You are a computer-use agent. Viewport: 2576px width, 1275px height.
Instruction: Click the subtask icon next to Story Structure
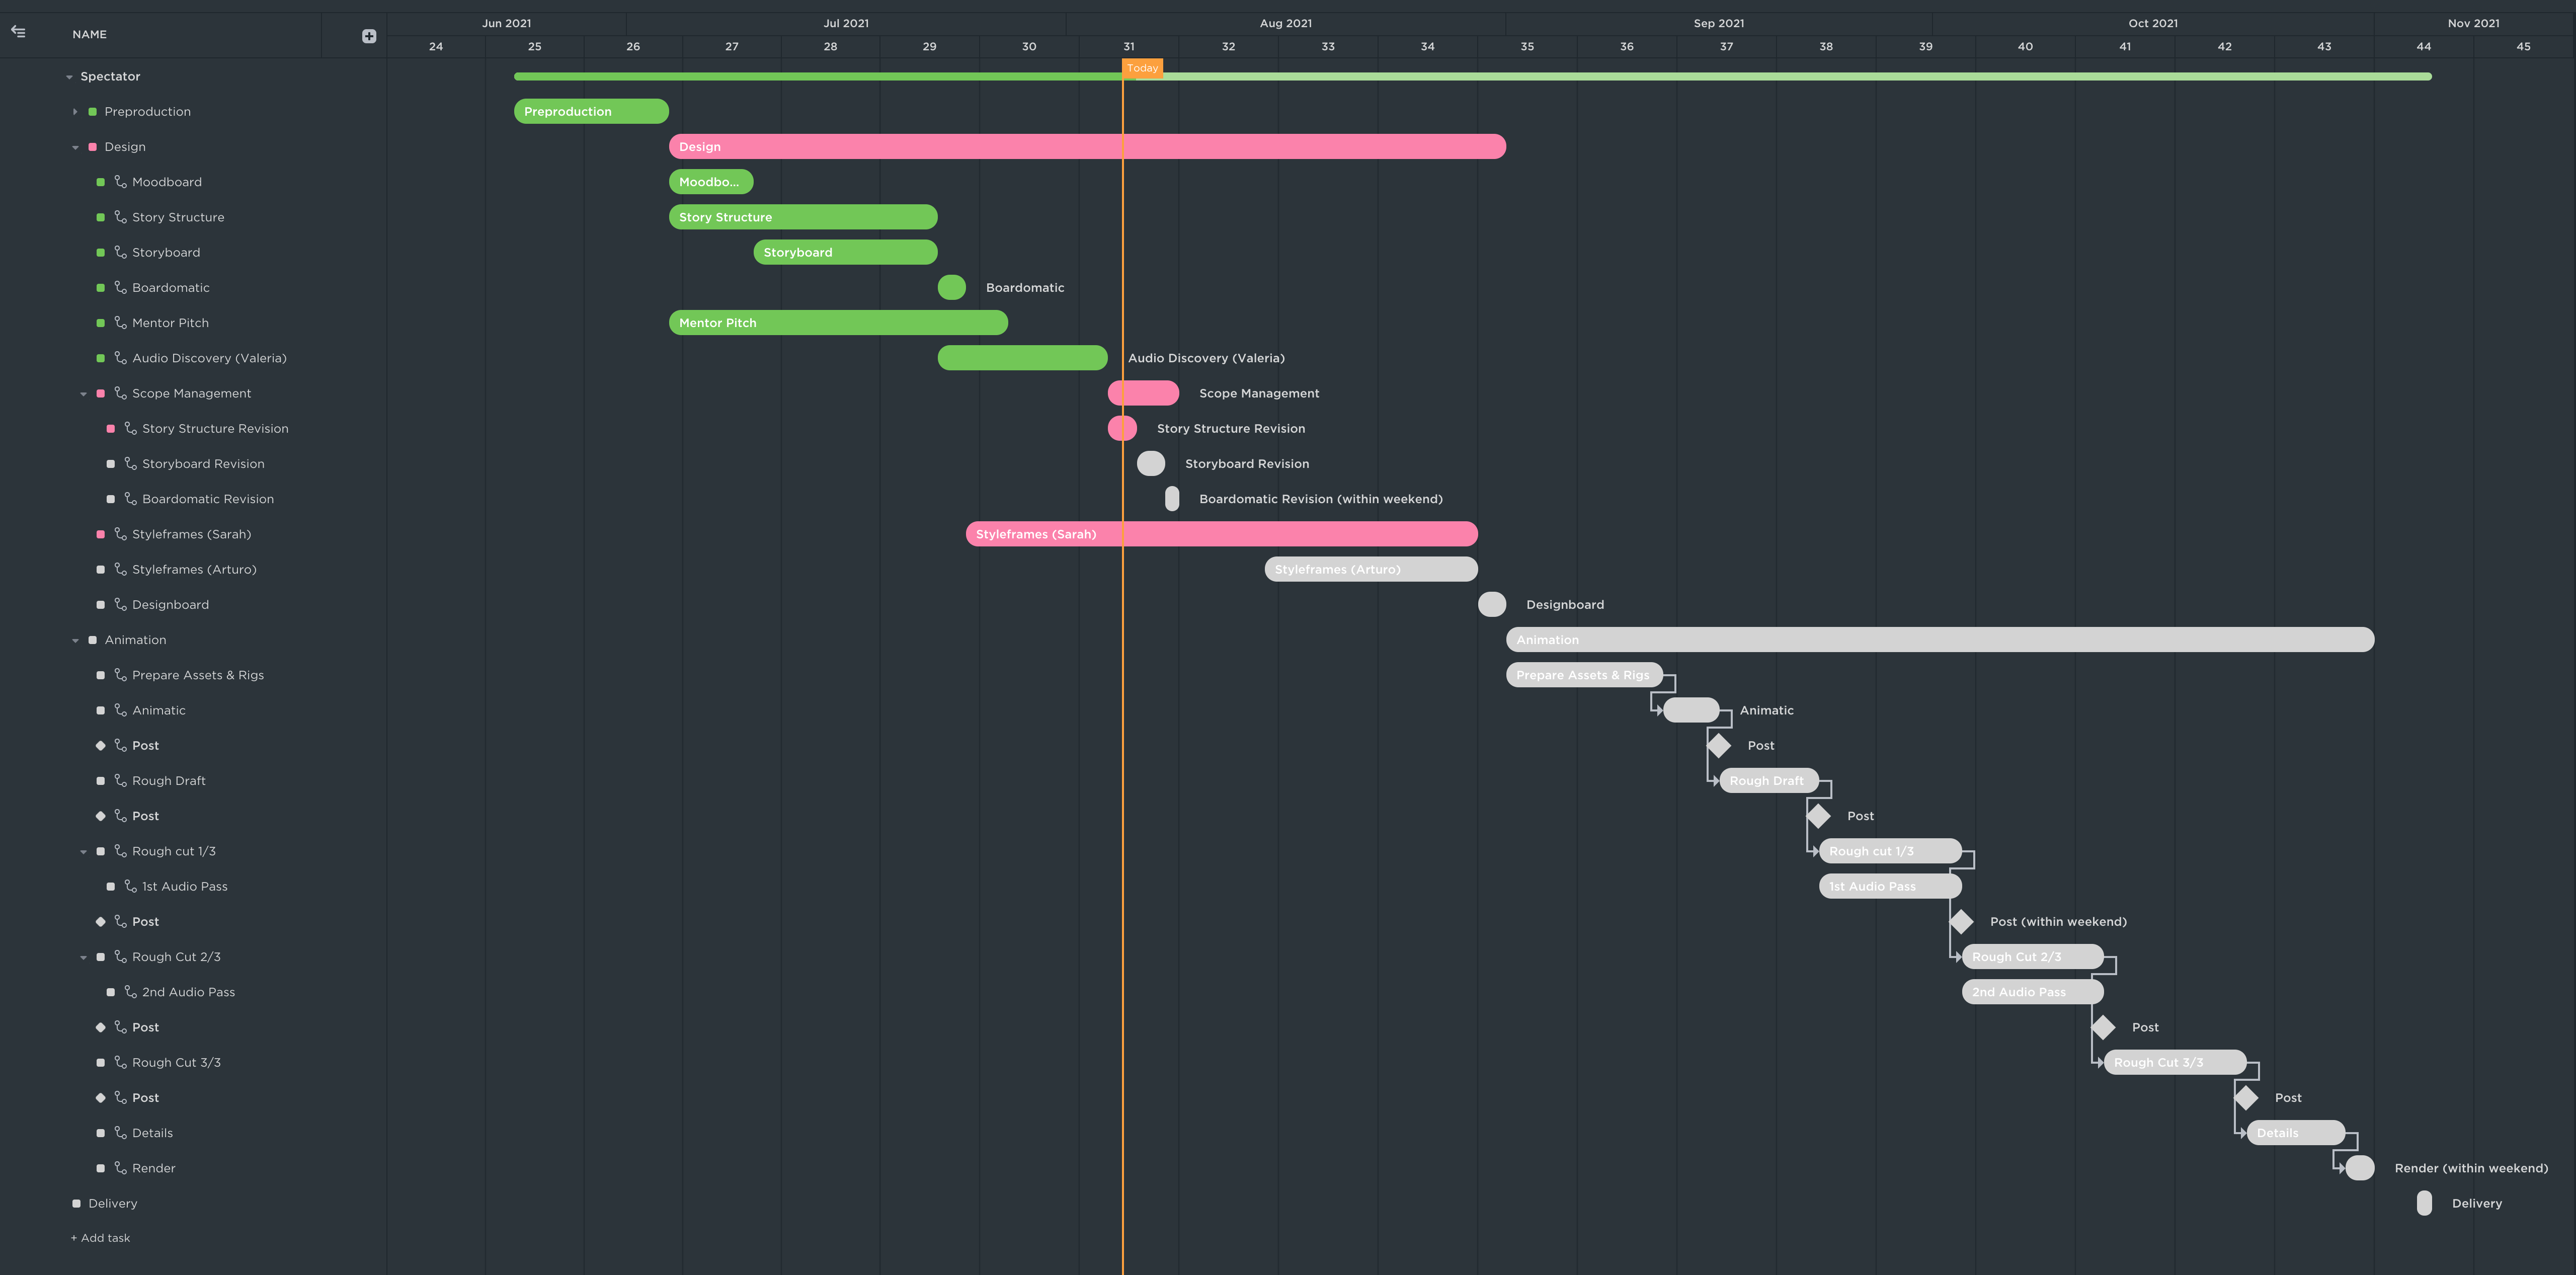pos(120,216)
